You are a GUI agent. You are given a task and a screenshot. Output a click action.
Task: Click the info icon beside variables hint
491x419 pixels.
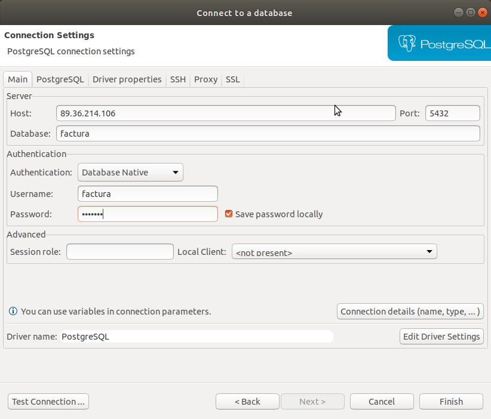click(13, 311)
